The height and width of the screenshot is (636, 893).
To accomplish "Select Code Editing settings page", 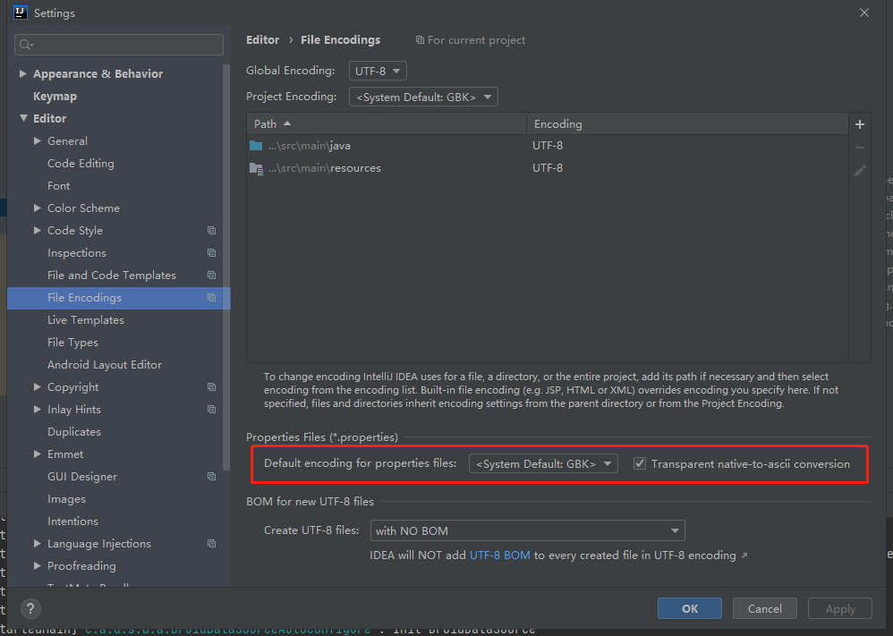I will click(81, 164).
